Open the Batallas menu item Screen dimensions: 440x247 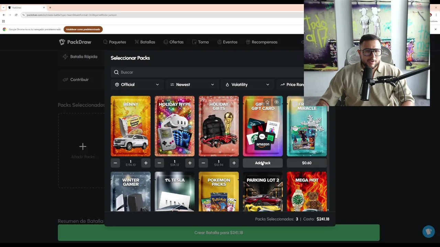pos(145,42)
